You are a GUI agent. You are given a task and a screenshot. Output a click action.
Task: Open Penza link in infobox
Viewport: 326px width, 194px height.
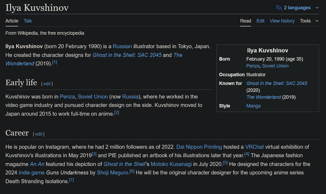(253, 66)
